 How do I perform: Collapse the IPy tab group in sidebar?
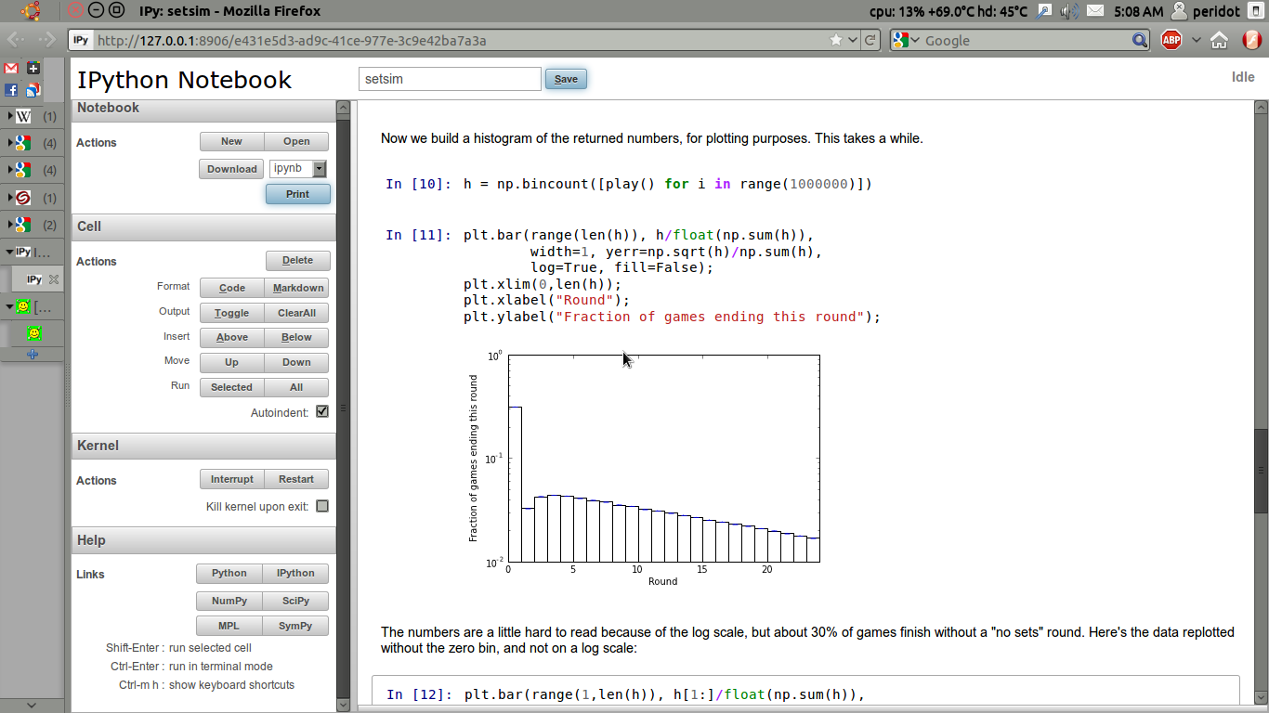(9, 252)
